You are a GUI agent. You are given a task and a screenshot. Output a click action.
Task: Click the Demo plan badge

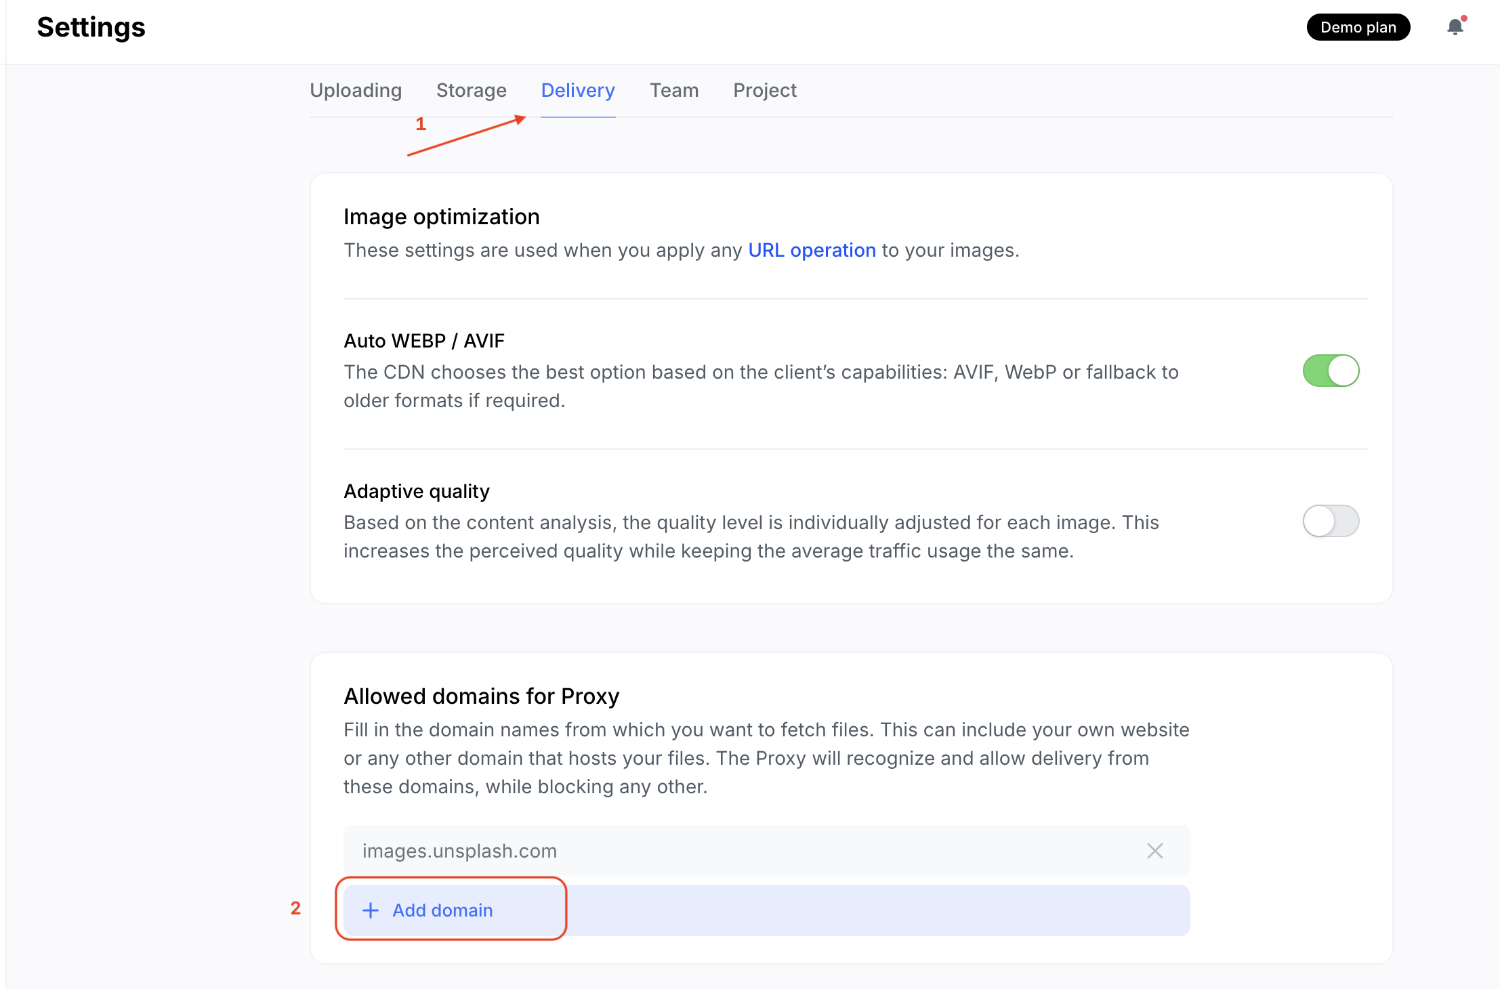click(1357, 27)
